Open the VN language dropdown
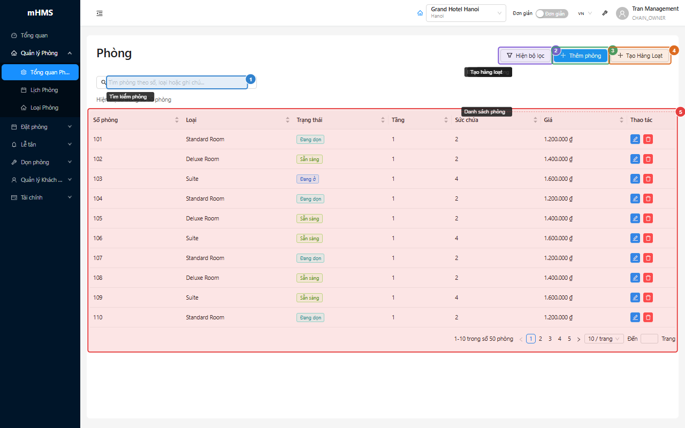685x428 pixels. point(585,13)
